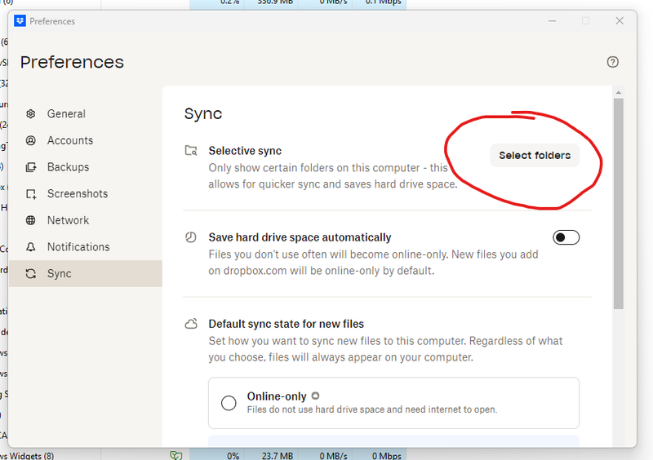
Task: Click the Network globe icon
Action: pyautogui.click(x=31, y=220)
